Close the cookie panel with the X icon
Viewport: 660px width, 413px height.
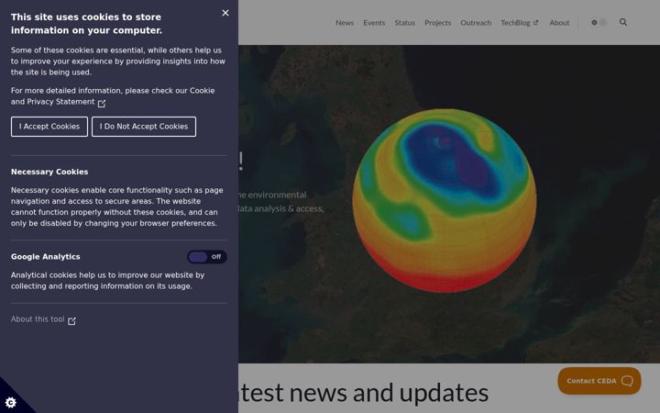pyautogui.click(x=225, y=13)
